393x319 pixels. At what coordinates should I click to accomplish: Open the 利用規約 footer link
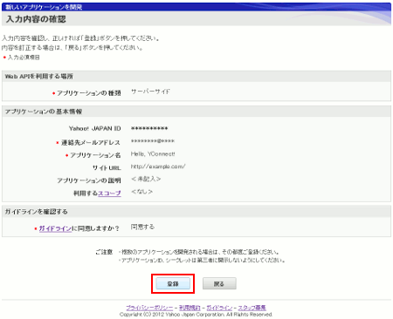(x=190, y=308)
